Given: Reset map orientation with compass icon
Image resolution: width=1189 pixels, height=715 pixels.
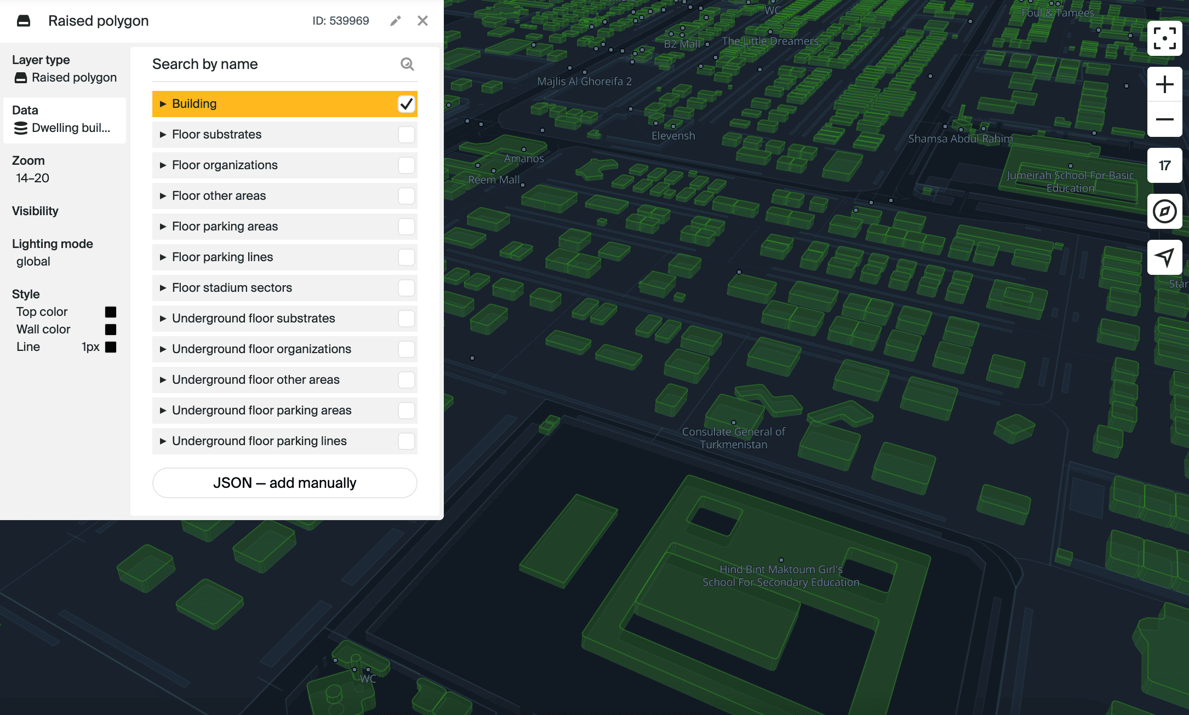Looking at the screenshot, I should (x=1164, y=211).
